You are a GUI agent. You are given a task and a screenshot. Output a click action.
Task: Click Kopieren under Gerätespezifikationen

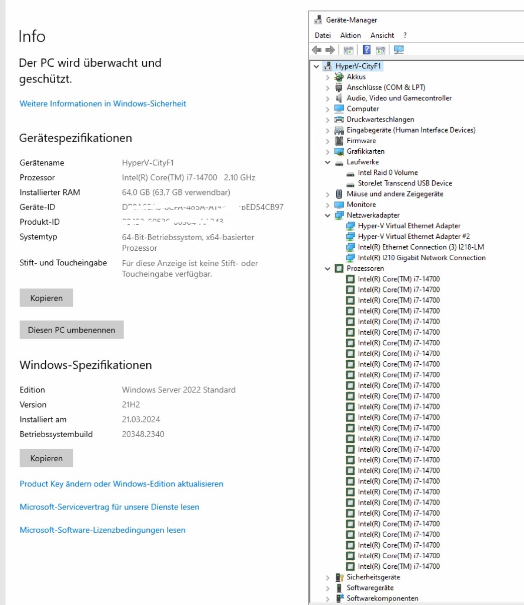pyautogui.click(x=46, y=298)
